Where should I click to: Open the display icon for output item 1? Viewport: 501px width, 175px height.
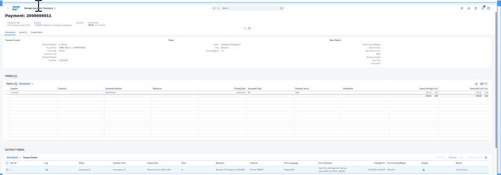[x=423, y=170]
